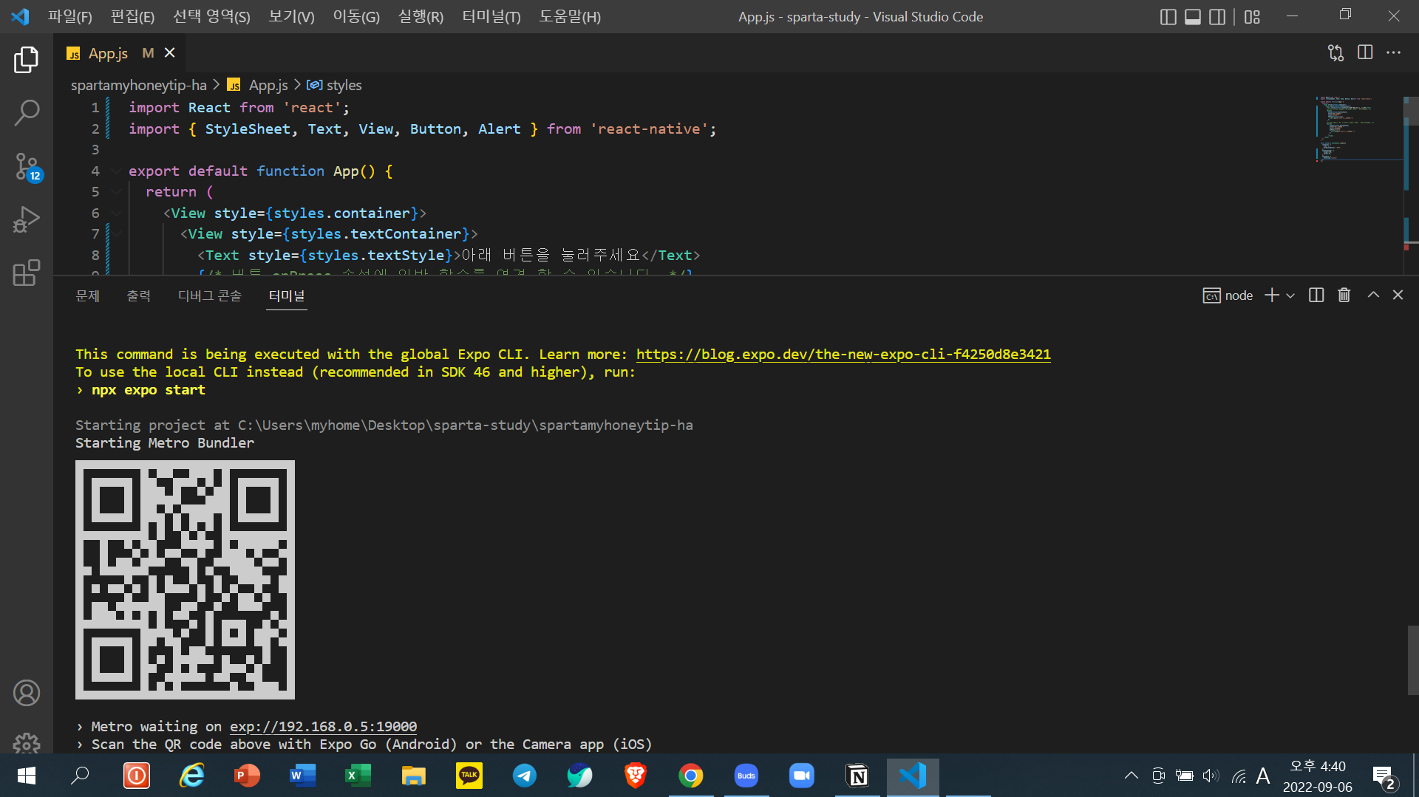Split the terminal panel
1419x797 pixels.
[1316, 295]
